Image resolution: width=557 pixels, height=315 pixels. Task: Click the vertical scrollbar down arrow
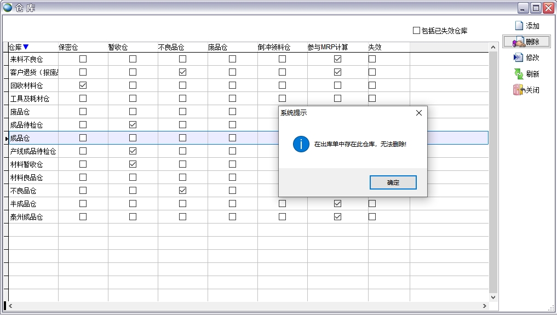pyautogui.click(x=493, y=297)
